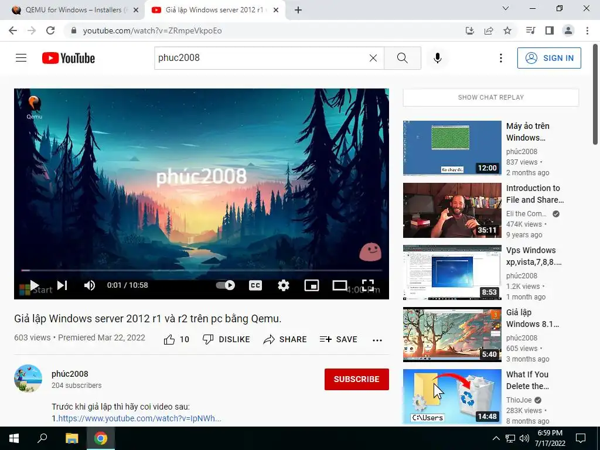Close the QEMU for Windows tab
Screen dimensions: 600x450
(x=136, y=10)
